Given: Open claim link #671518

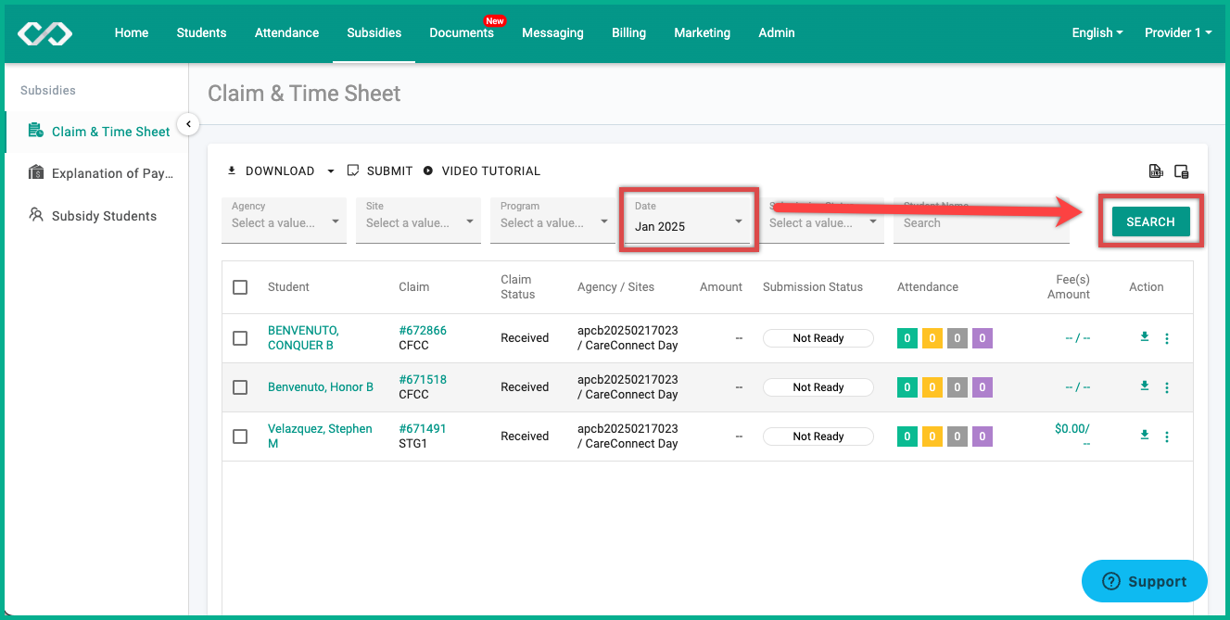Looking at the screenshot, I should 423,379.
